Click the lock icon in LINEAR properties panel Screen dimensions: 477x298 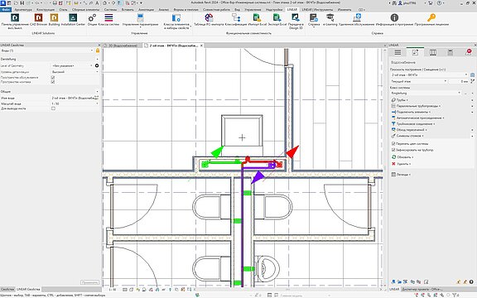click(x=98, y=50)
